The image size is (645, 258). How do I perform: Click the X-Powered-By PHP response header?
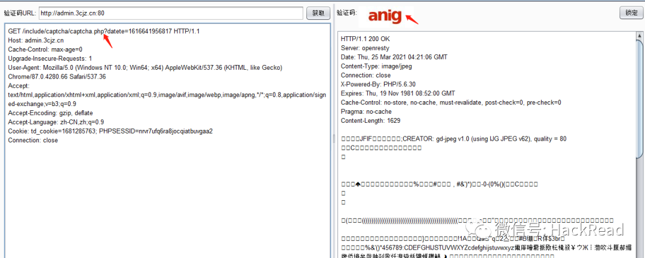378,84
